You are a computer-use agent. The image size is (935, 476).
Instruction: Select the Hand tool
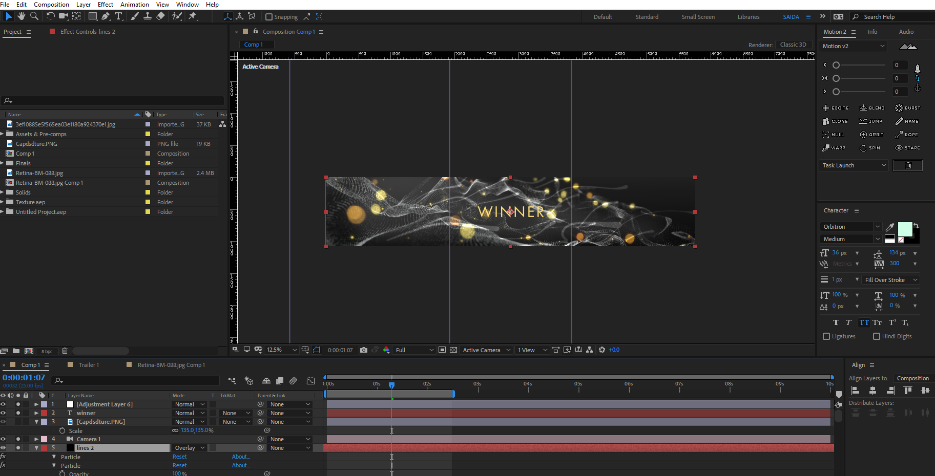point(21,16)
